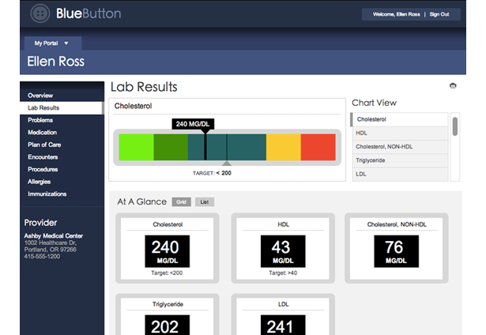The image size is (486, 335).
Task: Open the HDL 43 MG/DL card
Action: pos(283,248)
